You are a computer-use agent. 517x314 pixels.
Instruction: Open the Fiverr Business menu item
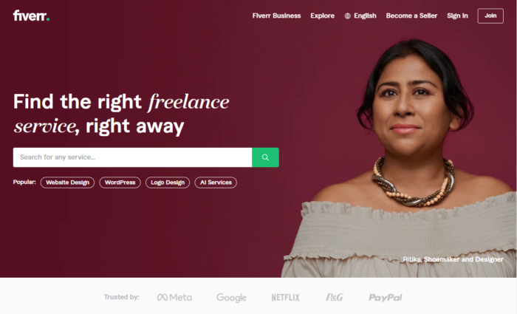(x=276, y=16)
